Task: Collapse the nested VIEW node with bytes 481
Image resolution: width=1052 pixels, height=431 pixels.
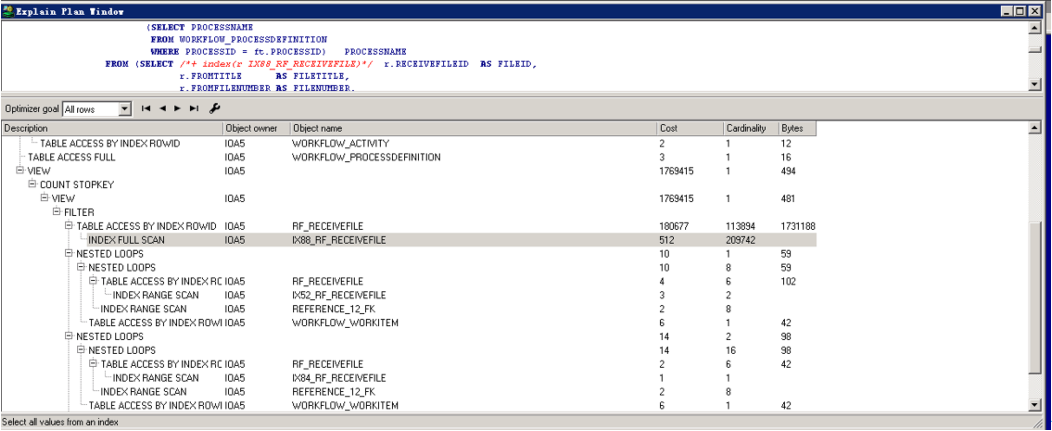Action: [x=44, y=198]
